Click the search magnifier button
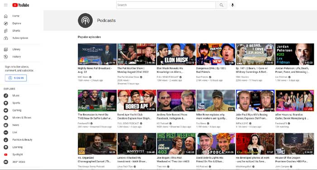The height and width of the screenshot is (170, 317). pos(221,5)
